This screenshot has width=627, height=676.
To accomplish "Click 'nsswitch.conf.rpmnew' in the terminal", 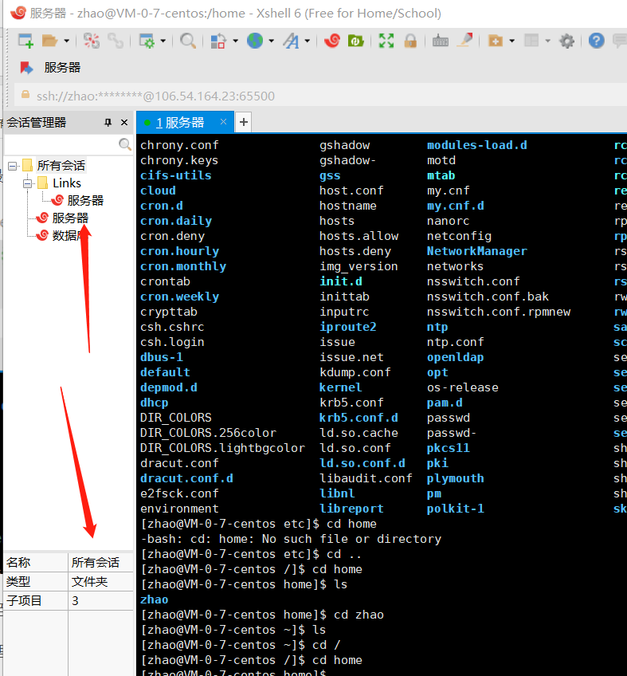I will click(499, 312).
